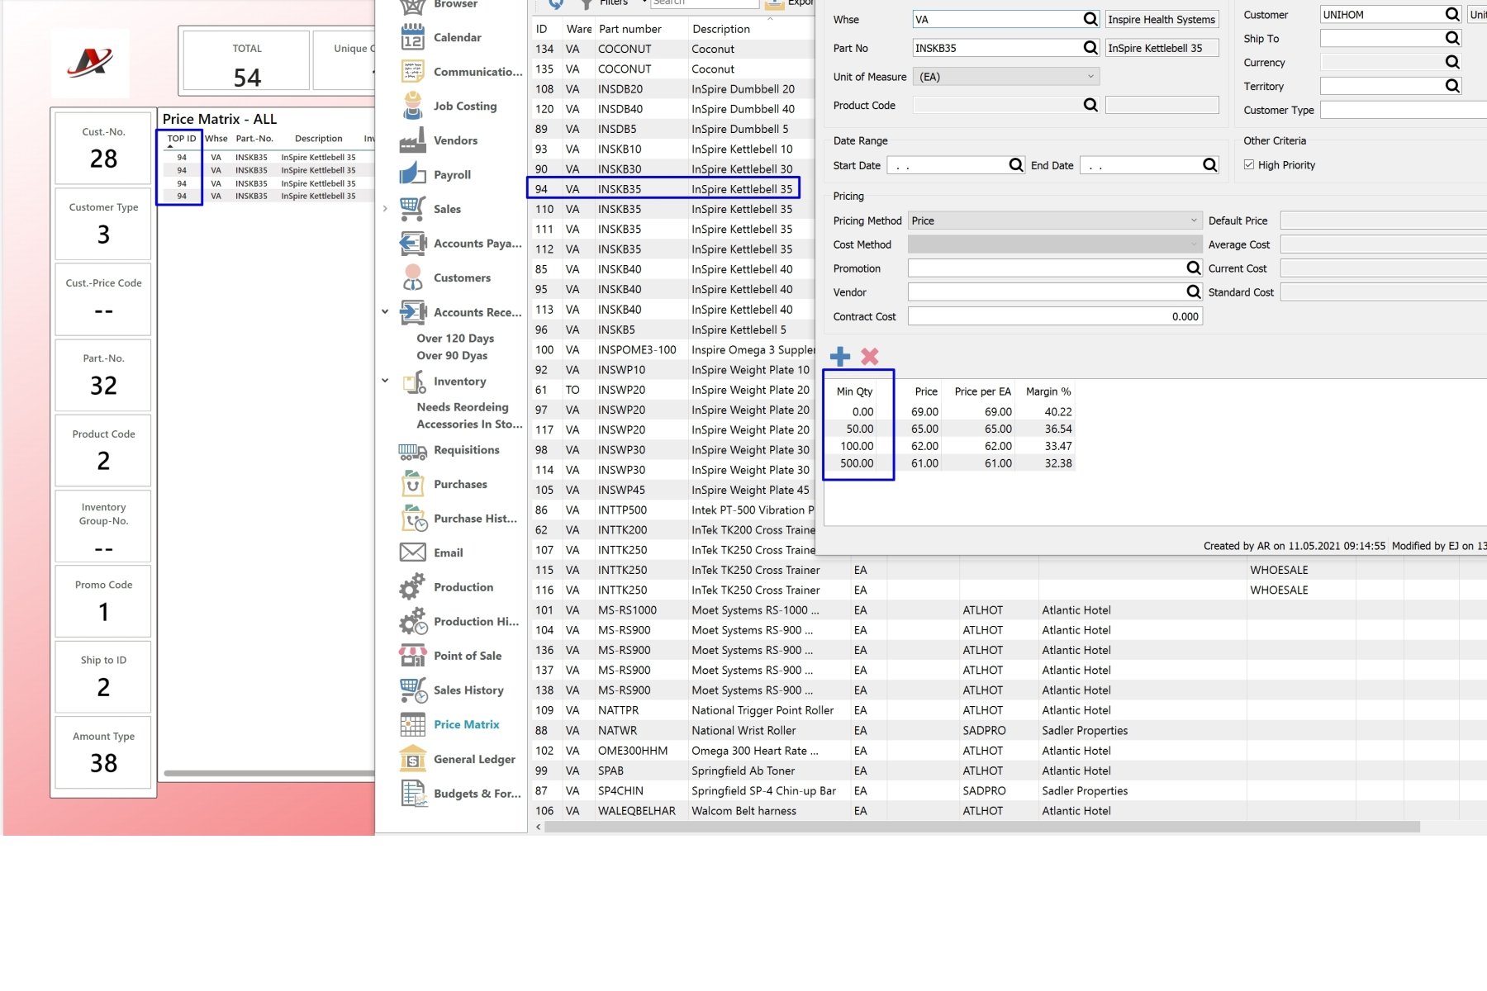This screenshot has height=991, width=1487.
Task: Sort the list by Part number column
Action: pyautogui.click(x=630, y=29)
